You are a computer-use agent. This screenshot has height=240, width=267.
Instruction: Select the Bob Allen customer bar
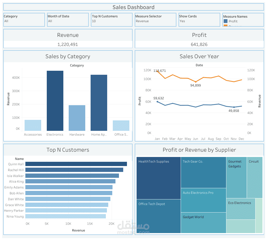point(69,193)
